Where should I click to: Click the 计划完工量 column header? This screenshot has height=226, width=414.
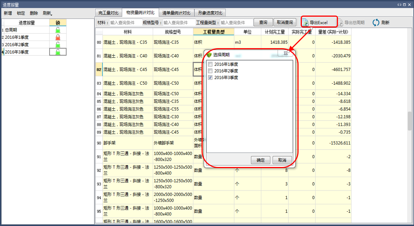click(x=275, y=32)
